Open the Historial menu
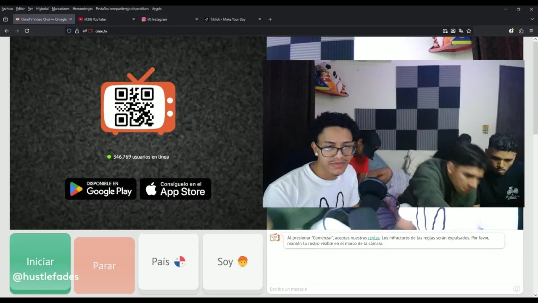 [42, 8]
